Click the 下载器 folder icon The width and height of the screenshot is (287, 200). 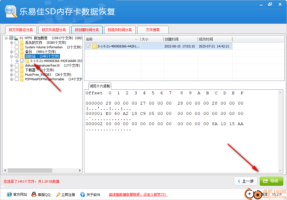coord(22,70)
